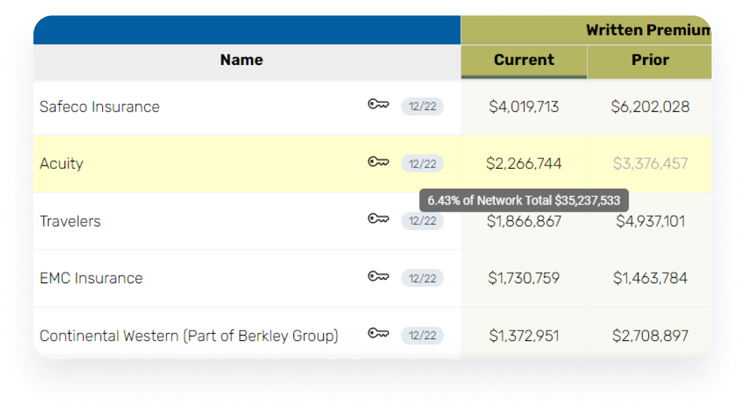Sort by the Name column header

tap(241, 60)
